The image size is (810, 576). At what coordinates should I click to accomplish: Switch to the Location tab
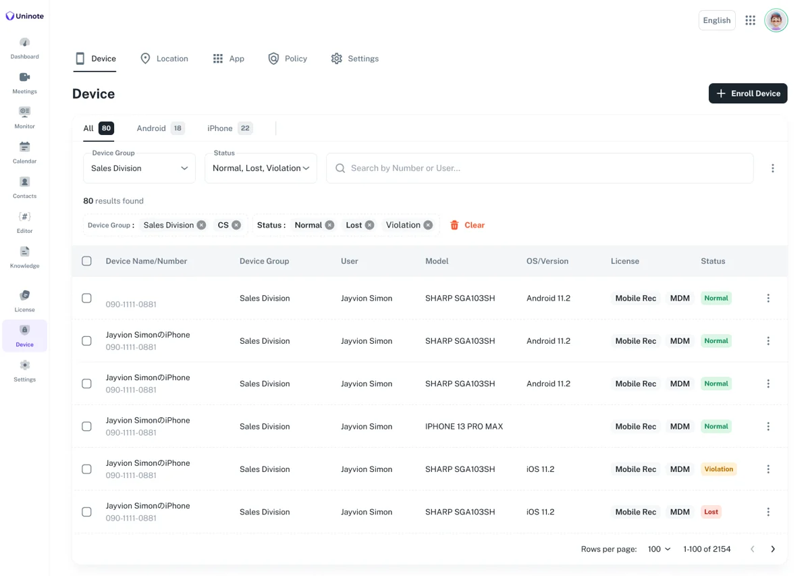(x=164, y=59)
